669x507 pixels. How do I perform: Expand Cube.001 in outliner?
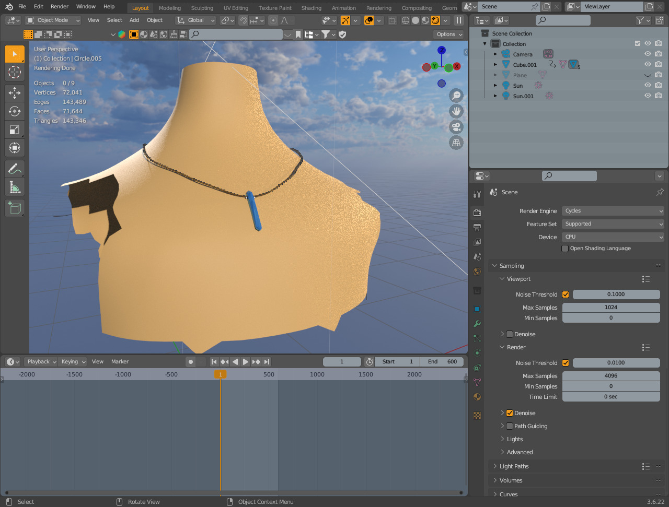click(x=495, y=65)
